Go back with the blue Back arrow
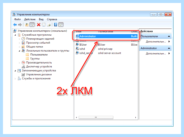 click(15, 25)
